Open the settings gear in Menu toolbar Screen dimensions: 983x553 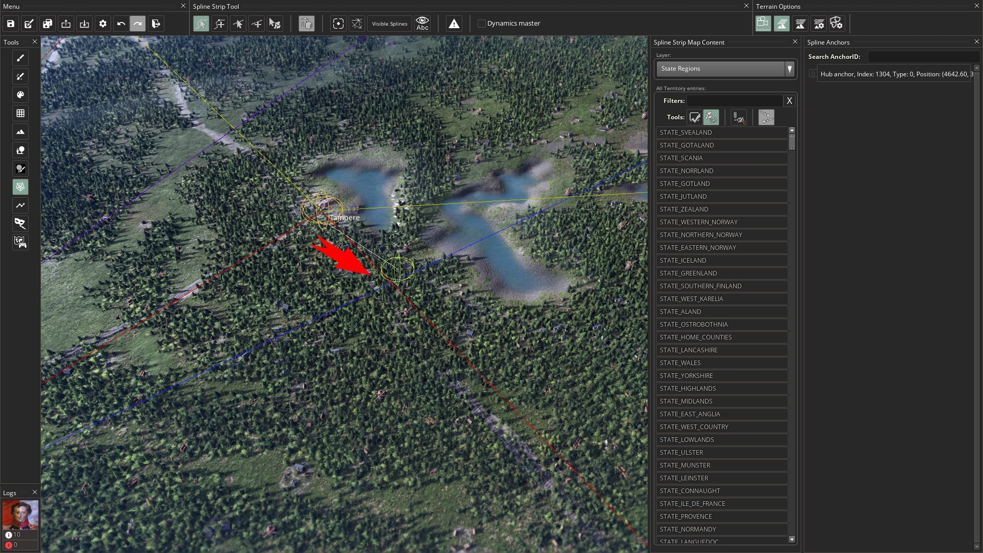(x=102, y=24)
